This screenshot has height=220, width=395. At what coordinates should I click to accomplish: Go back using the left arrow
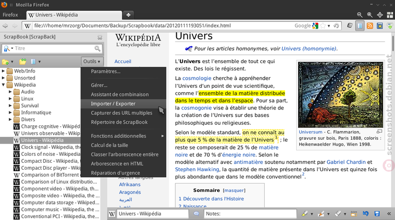tap(5, 26)
